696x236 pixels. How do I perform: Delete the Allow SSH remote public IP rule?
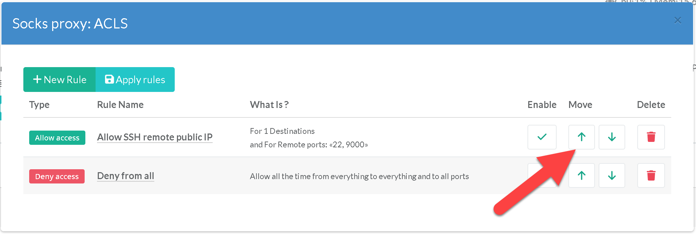tap(651, 137)
